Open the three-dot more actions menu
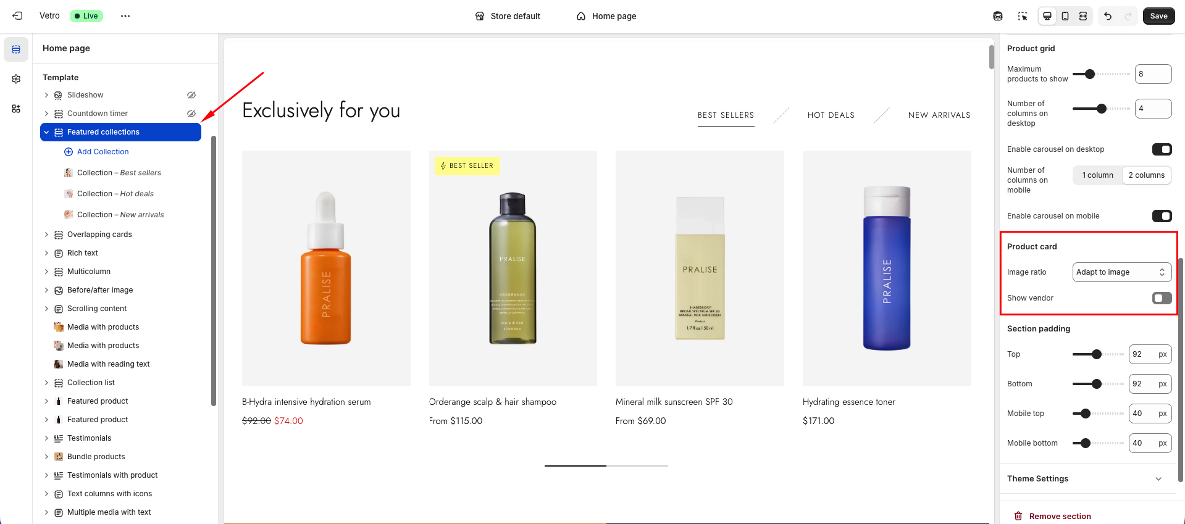 pos(125,16)
